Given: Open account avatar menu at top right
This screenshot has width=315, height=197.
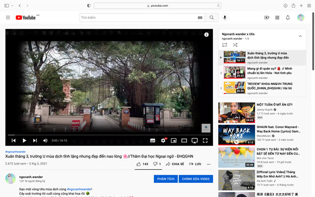Looking at the screenshot, I should [301, 18].
